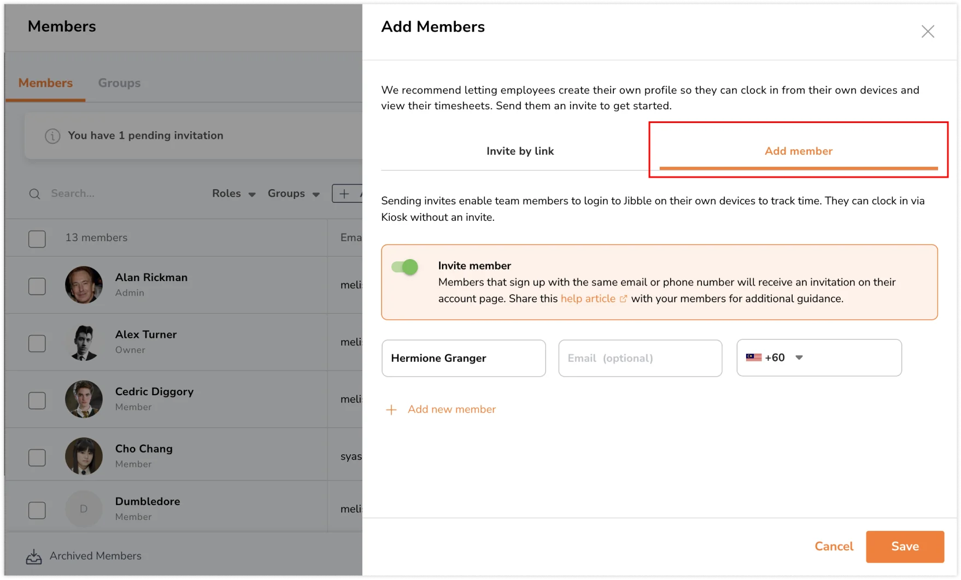Click the external link icon after help article
The height and width of the screenshot is (580, 961).
tap(623, 299)
